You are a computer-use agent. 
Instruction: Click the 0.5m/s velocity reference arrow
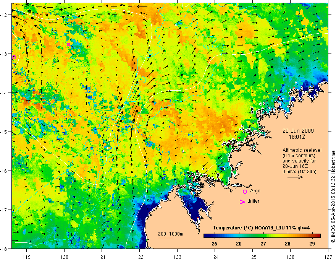coord(295,177)
